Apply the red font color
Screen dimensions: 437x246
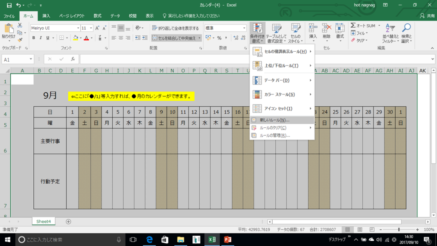(x=86, y=38)
